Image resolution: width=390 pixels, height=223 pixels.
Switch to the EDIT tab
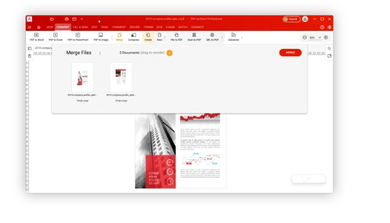(x=95, y=27)
